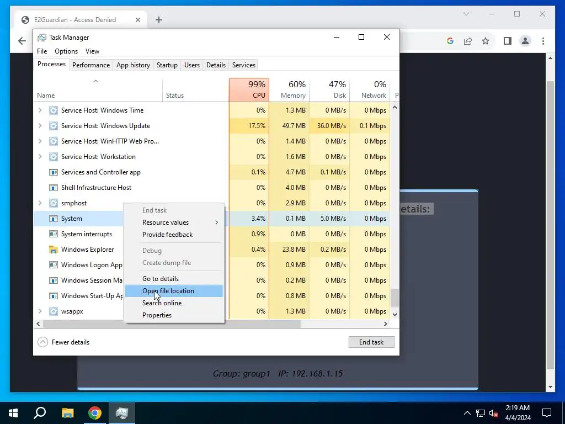Bookmark this page with the star icon
565x424 pixels.
486,41
